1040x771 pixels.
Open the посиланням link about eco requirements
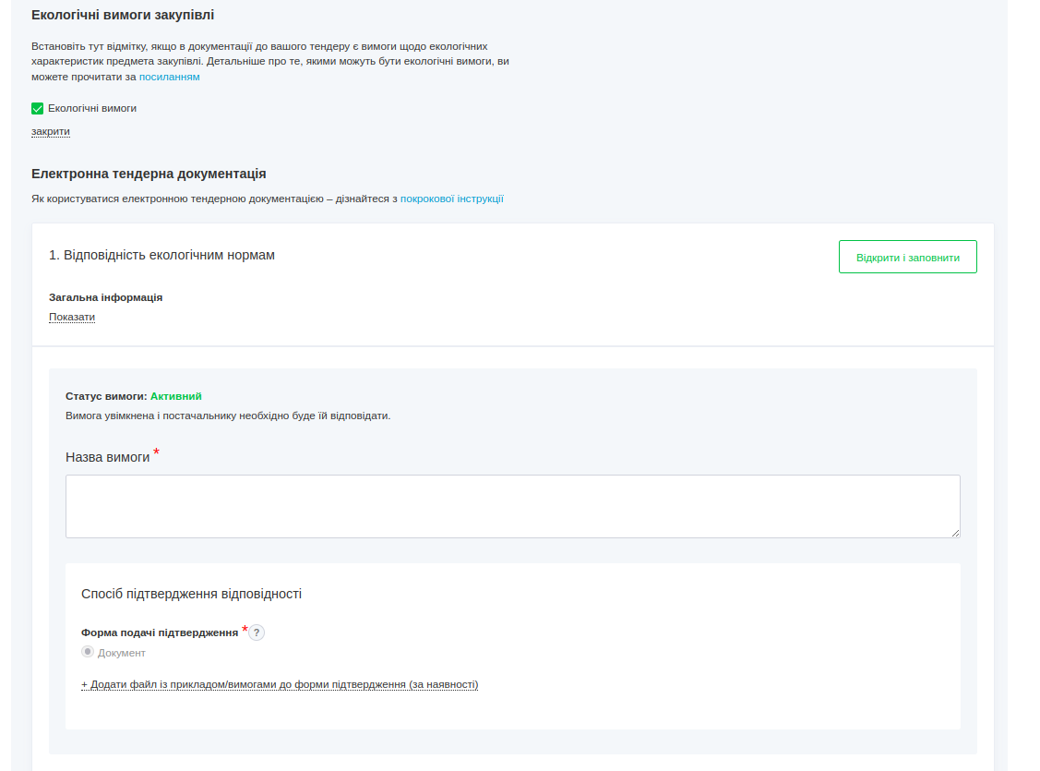coord(170,77)
